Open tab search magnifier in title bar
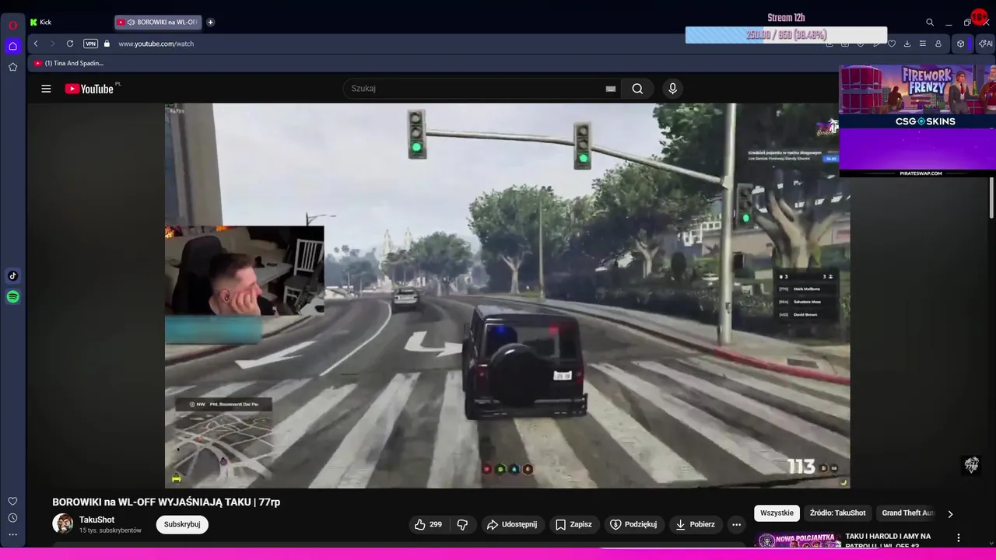996x560 pixels. pos(930,23)
